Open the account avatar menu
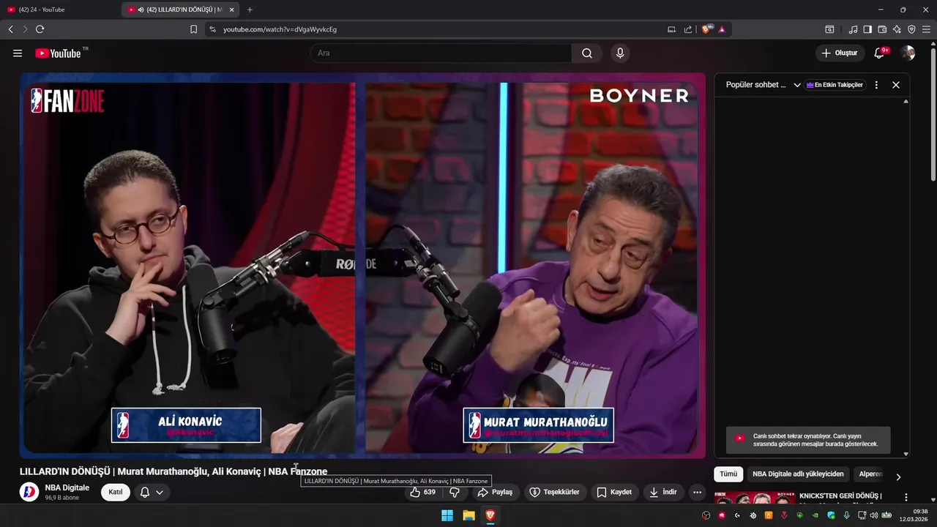This screenshot has height=527, width=937. (908, 53)
